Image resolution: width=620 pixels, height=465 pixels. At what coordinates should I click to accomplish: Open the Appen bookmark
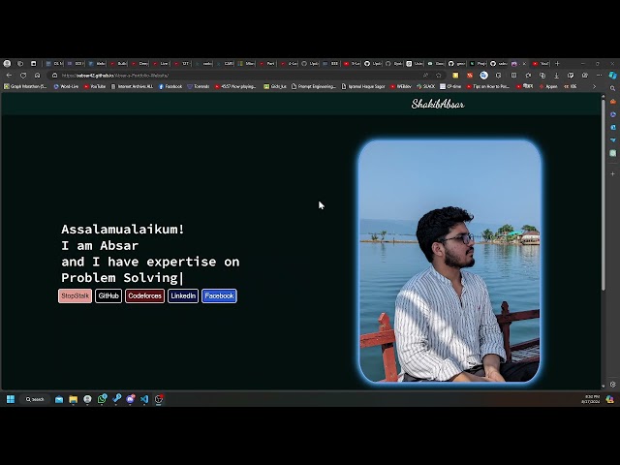click(548, 86)
